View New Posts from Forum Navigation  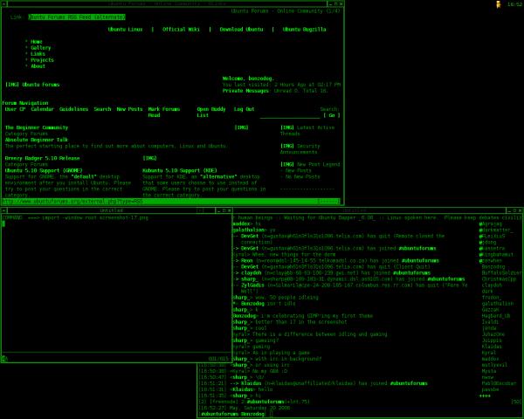coord(129,109)
